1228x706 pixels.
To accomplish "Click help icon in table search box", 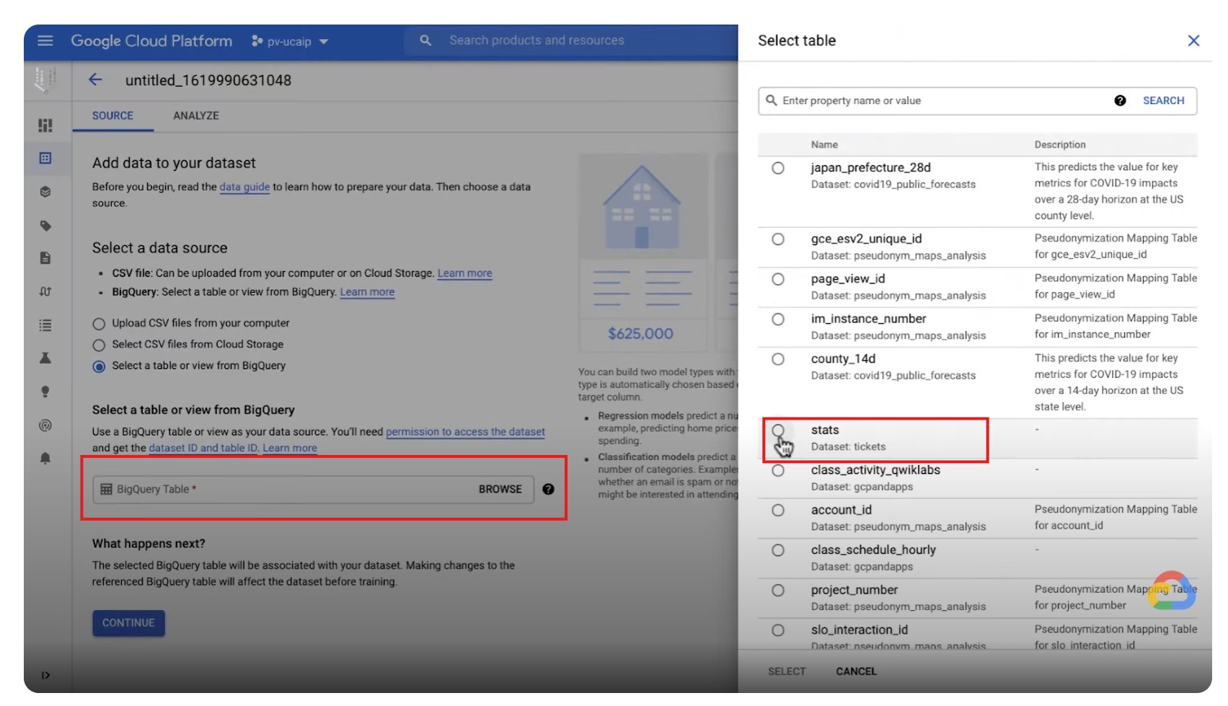I will [x=1120, y=101].
